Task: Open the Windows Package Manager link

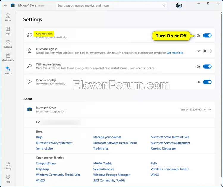Action: (111, 175)
